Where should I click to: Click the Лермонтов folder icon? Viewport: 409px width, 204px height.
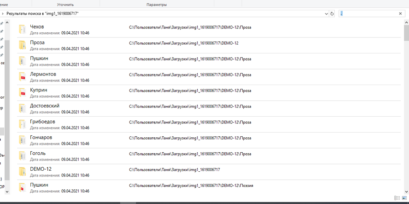tap(22, 77)
